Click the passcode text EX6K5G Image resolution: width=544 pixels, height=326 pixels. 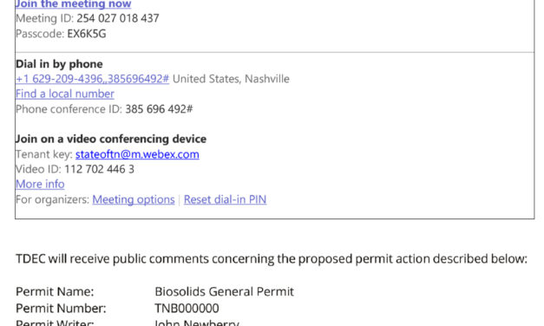(x=87, y=34)
